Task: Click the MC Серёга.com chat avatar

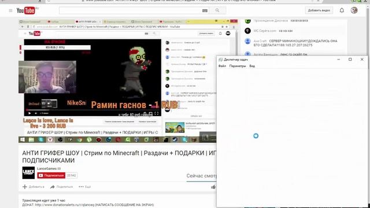Action: [247, 31]
